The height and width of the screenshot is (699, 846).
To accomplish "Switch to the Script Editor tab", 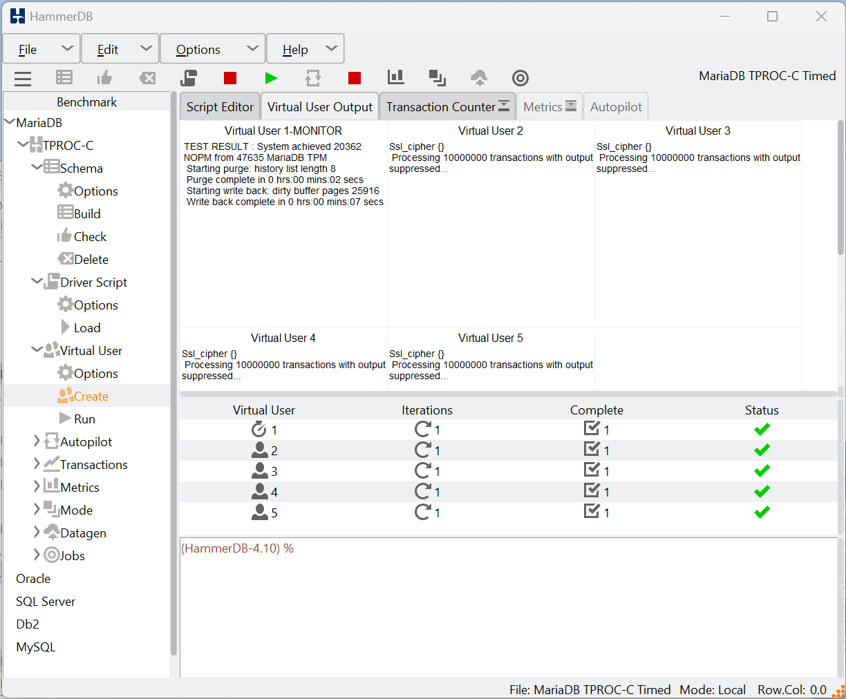I will [x=220, y=107].
